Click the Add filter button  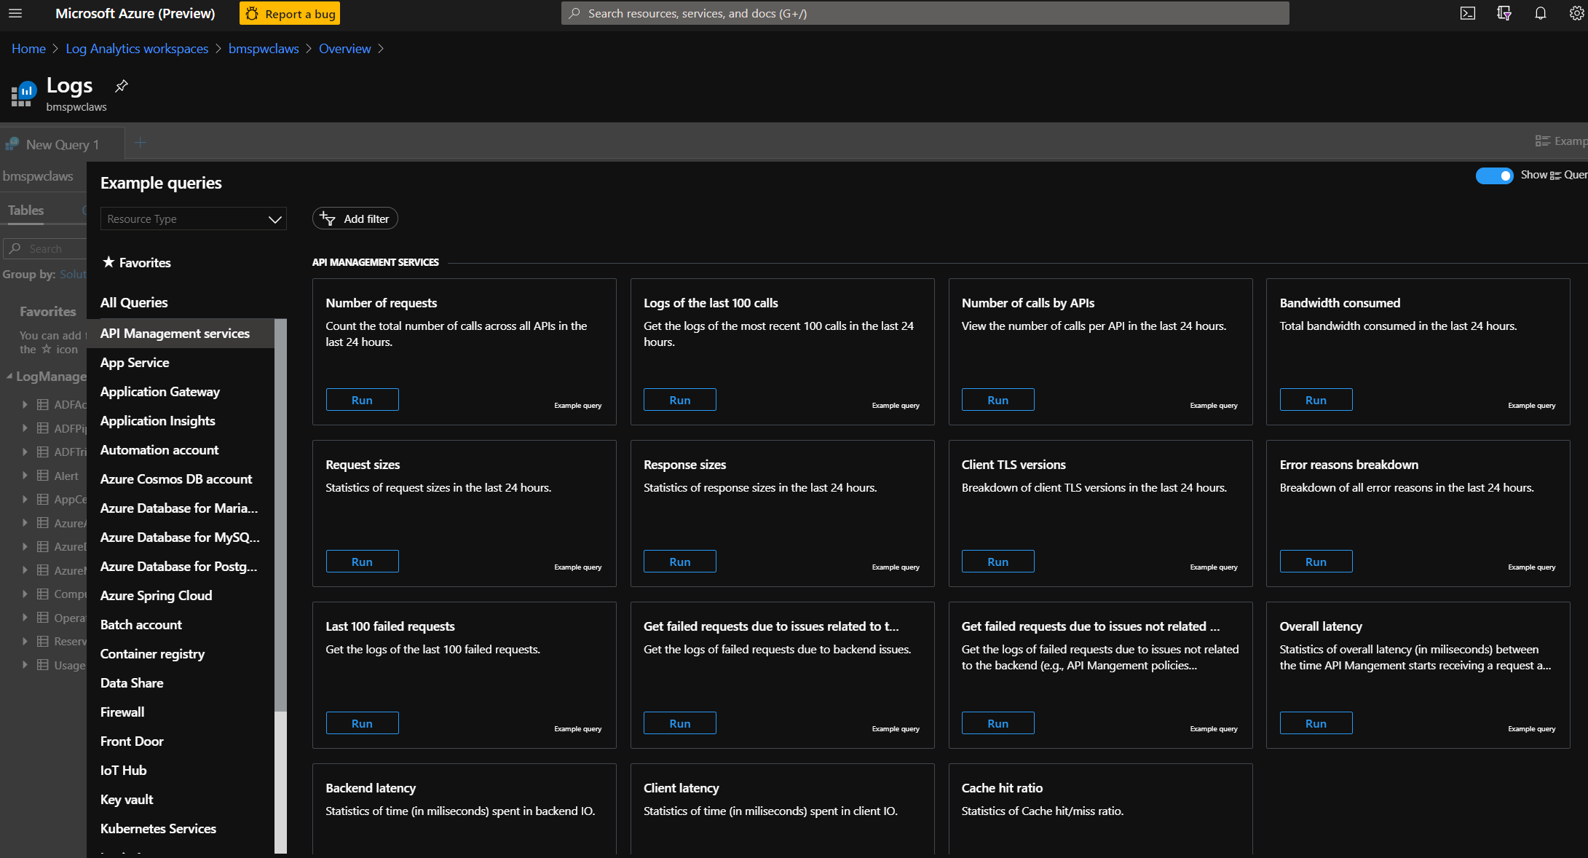pos(355,219)
